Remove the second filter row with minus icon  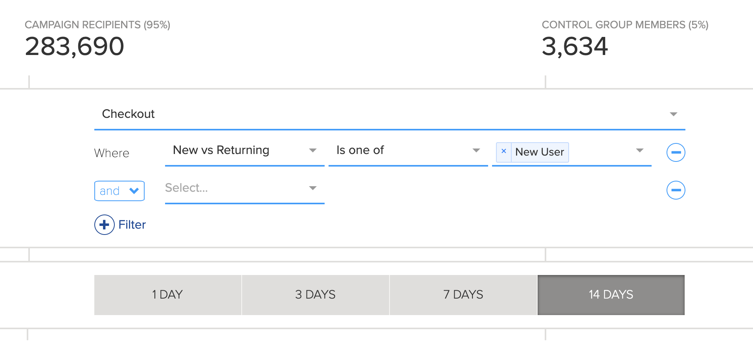tap(676, 190)
